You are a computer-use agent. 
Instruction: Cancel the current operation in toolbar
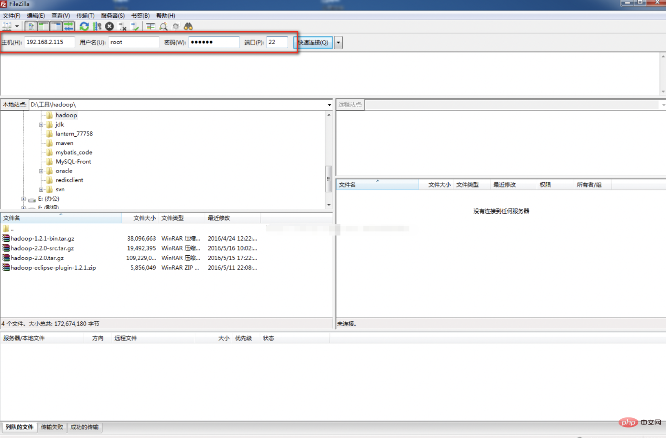click(110, 26)
